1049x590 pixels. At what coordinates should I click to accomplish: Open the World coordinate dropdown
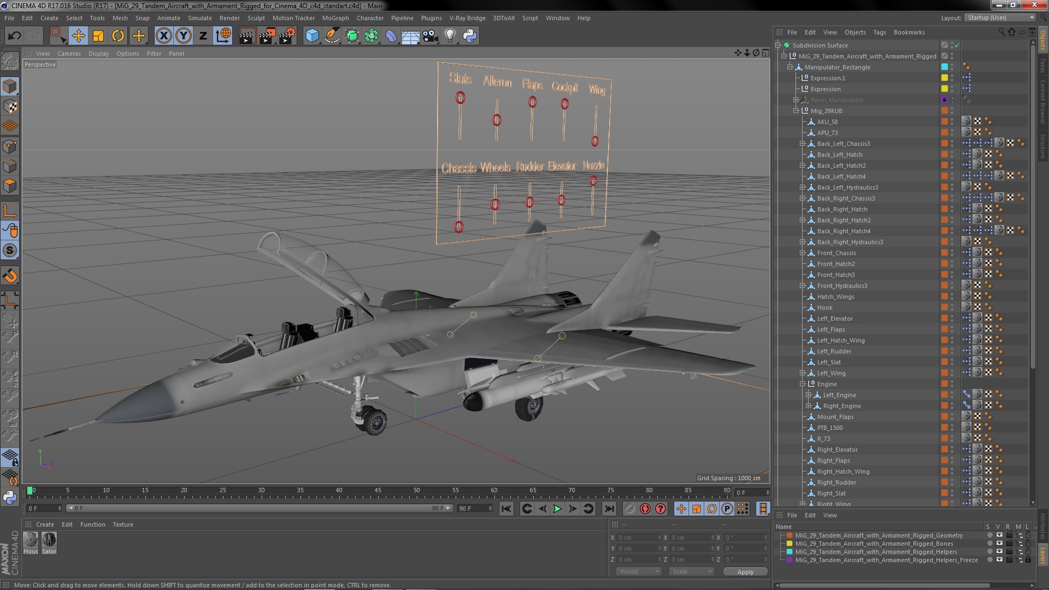click(638, 571)
